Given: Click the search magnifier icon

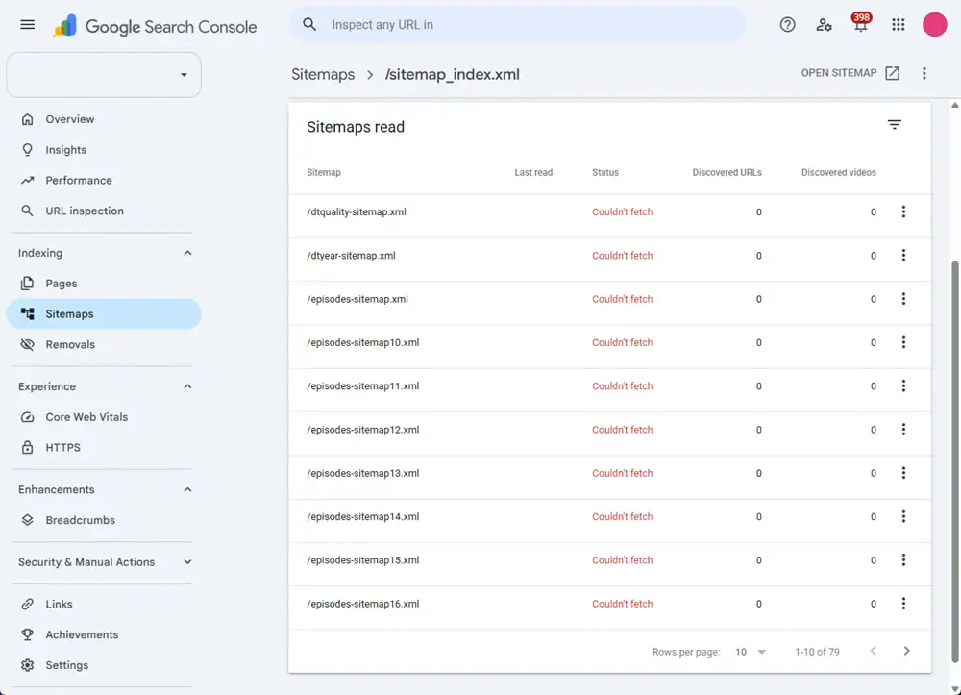Looking at the screenshot, I should tap(309, 25).
